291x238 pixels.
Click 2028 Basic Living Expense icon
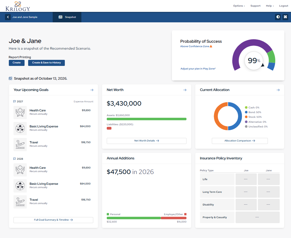(20, 186)
